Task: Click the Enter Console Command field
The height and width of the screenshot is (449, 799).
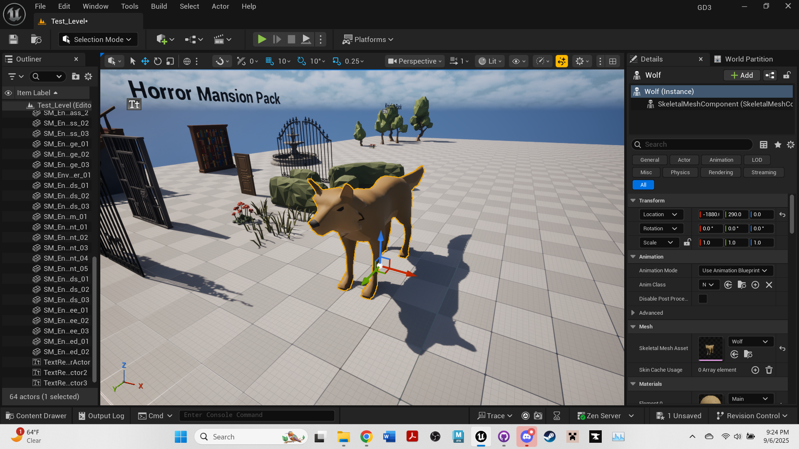Action: 257,415
